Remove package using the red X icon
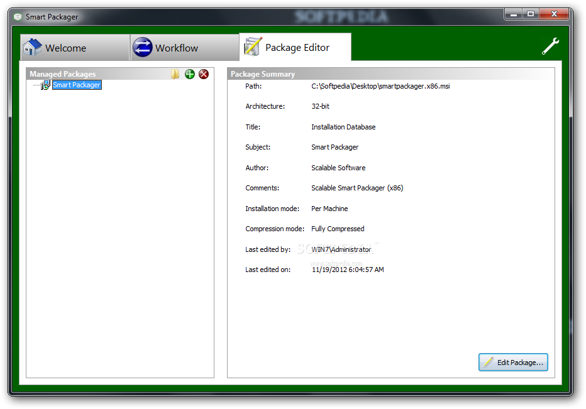This screenshot has height=409, width=586. [204, 74]
